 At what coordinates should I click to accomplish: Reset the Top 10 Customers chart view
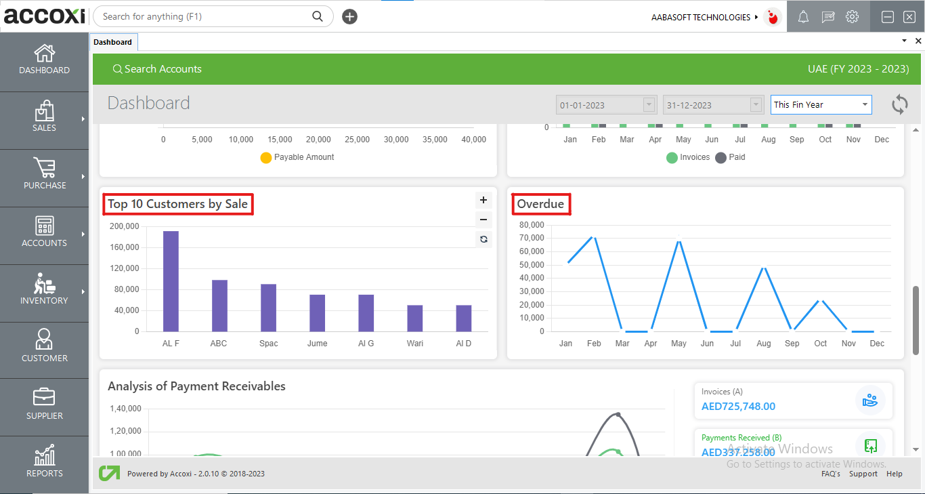point(483,239)
